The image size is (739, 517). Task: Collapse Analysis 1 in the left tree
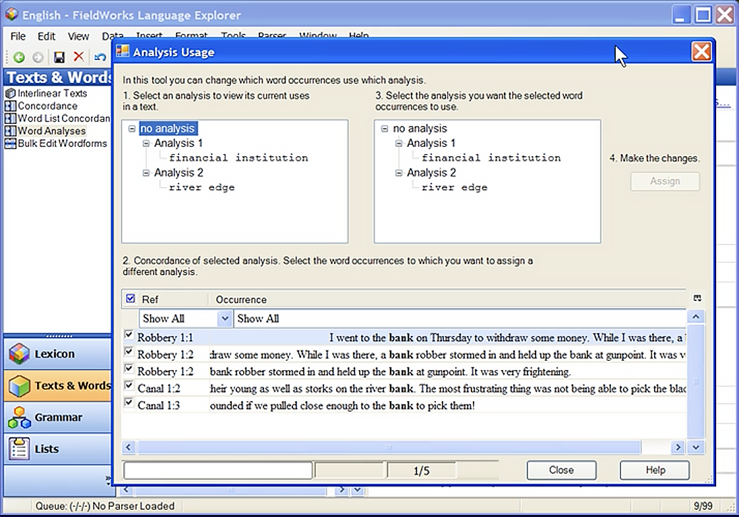146,143
